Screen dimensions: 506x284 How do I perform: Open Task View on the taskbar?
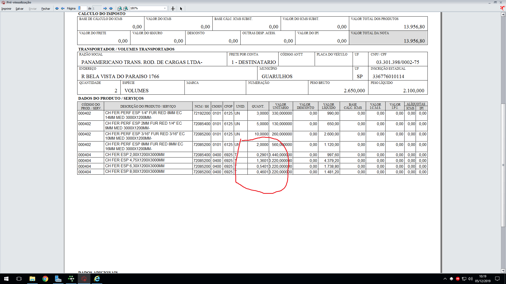pos(19,279)
